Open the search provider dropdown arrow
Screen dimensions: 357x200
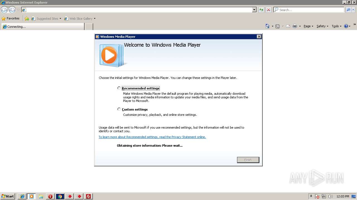(353, 10)
